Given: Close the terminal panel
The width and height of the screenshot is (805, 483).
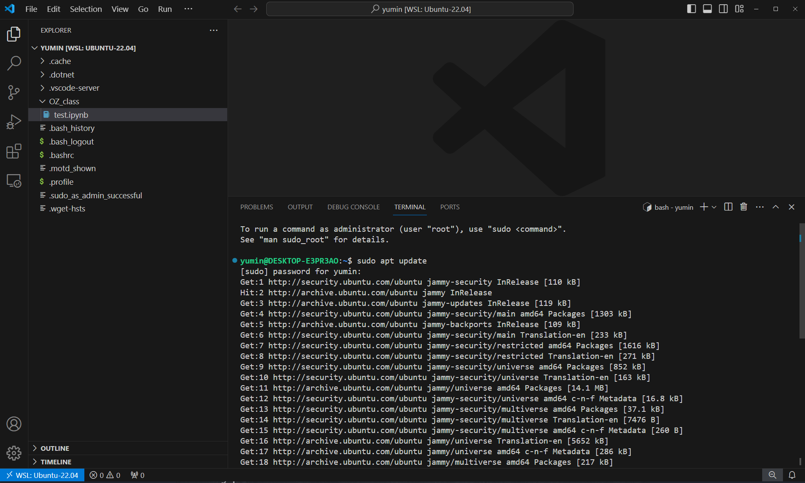Looking at the screenshot, I should click(x=791, y=207).
